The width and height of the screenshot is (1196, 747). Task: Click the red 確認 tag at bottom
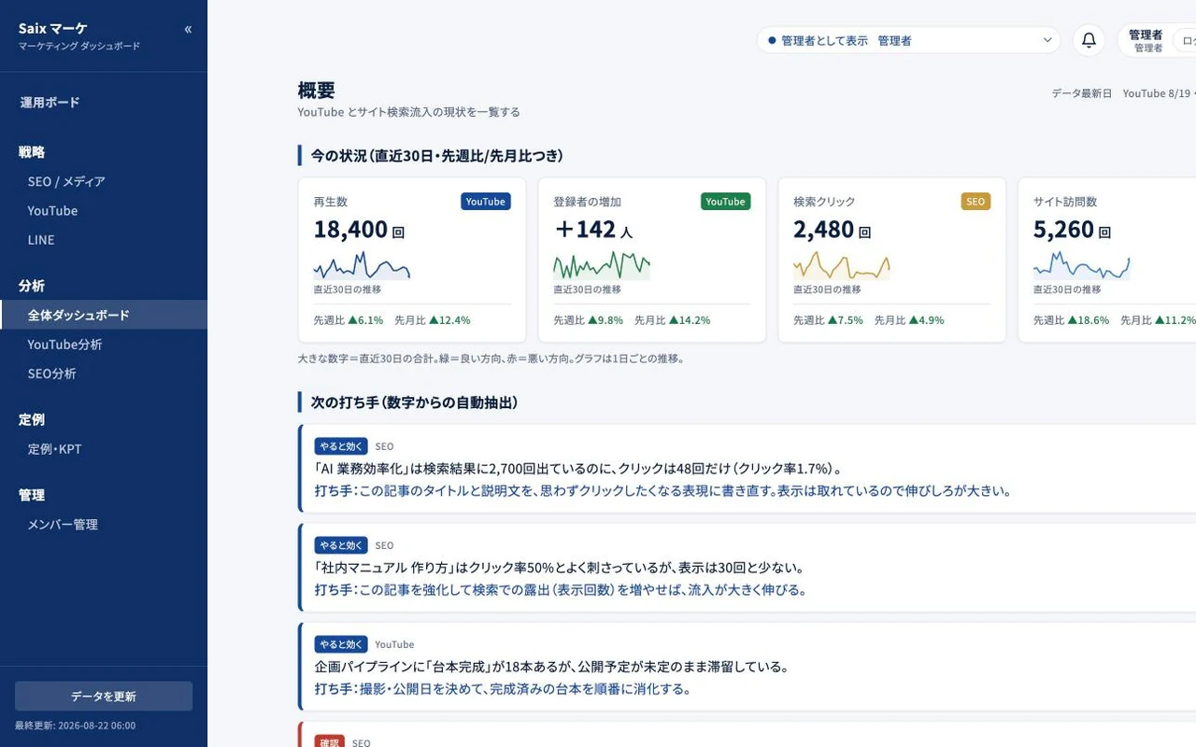pyautogui.click(x=330, y=741)
